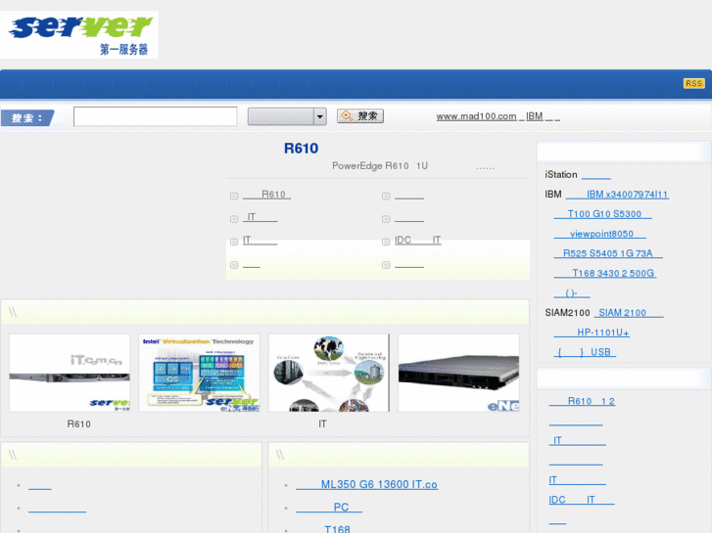The image size is (712, 533).
Task: Open the T100 G10 S5300 link
Action: pos(602,214)
